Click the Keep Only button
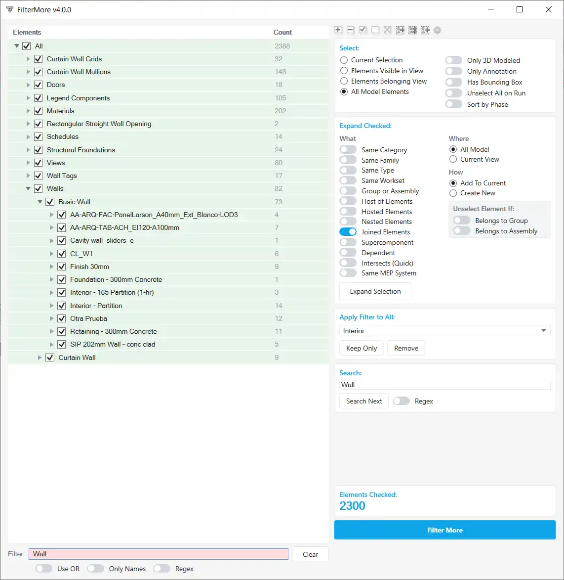The width and height of the screenshot is (564, 580). coord(362,348)
